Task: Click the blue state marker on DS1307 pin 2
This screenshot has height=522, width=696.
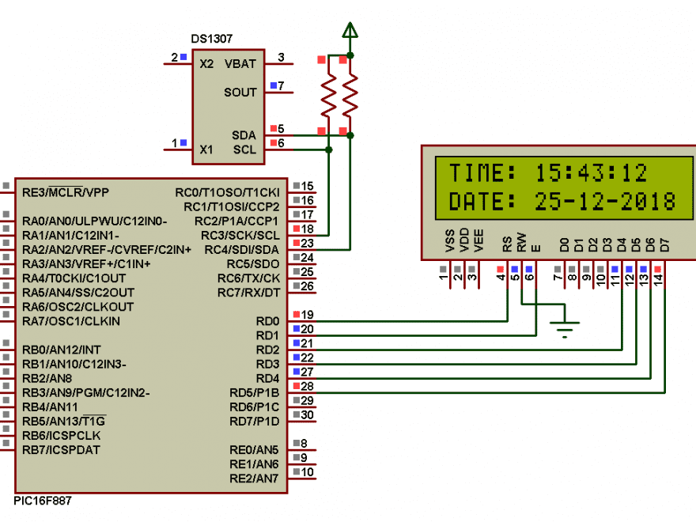Action: click(183, 57)
